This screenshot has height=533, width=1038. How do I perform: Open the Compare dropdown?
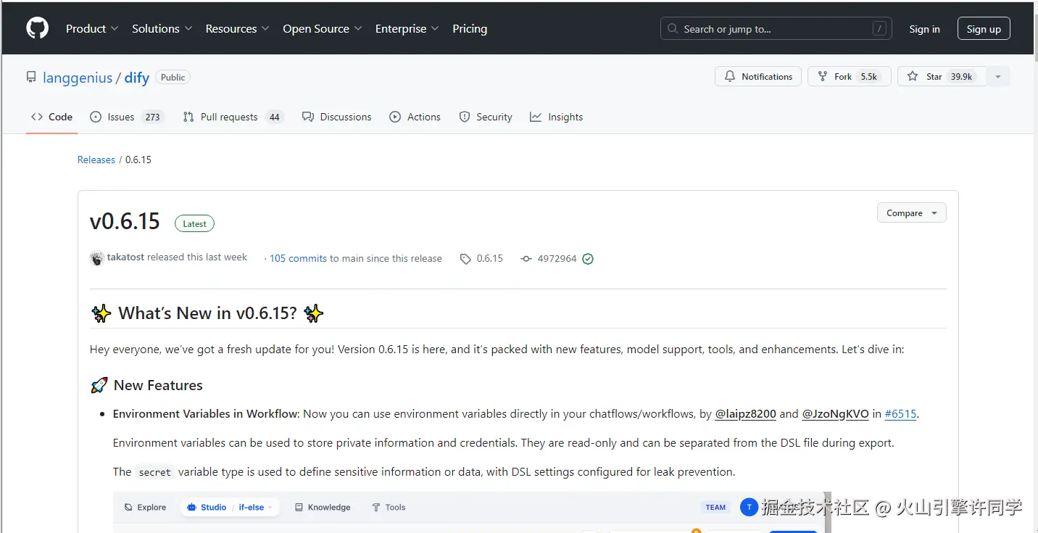point(911,212)
